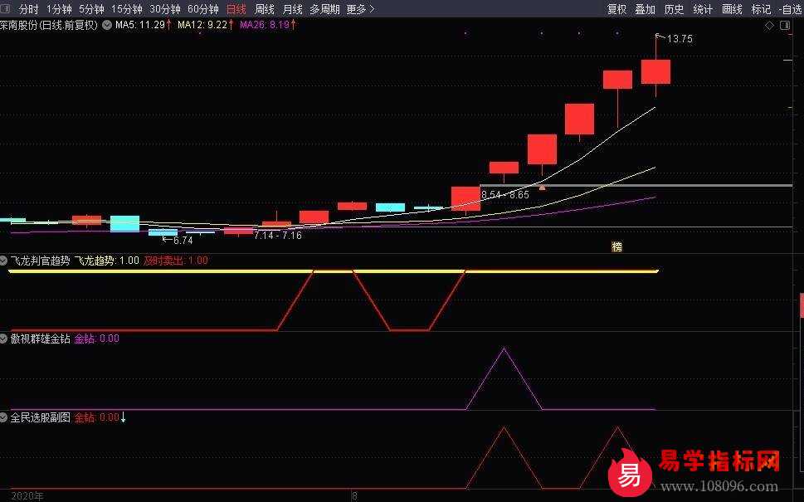
Task: Click the small orange triangle marker under the candle
Action: (542, 188)
